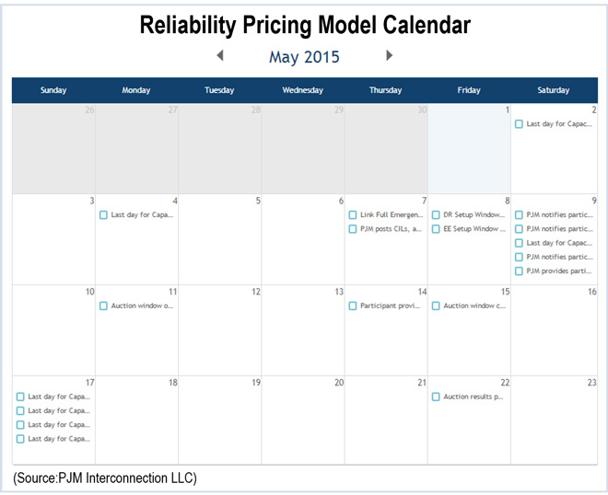Click the May 2015 month title
This screenshot has width=608, height=495.
point(304,57)
